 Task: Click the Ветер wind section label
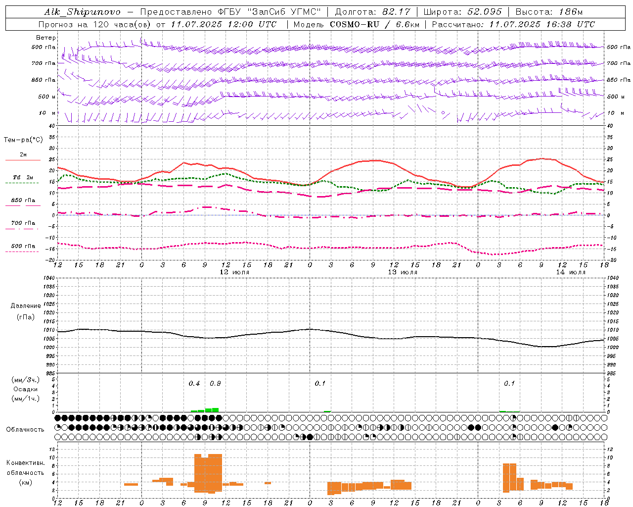[45, 38]
